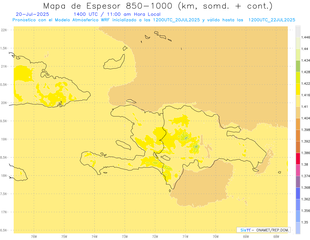Select the gray swatch above 1.446
The image size is (310, 240).
click(298, 32)
